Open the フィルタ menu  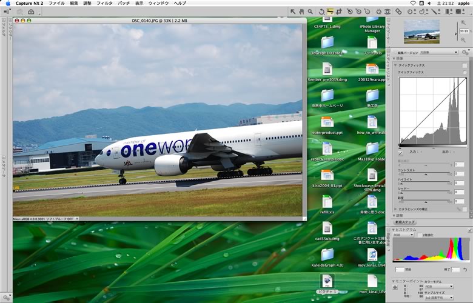click(x=104, y=3)
